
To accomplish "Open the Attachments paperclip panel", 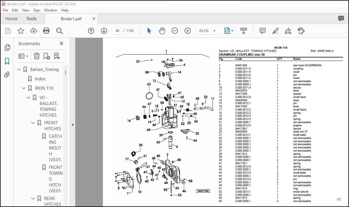I will (7, 74).
